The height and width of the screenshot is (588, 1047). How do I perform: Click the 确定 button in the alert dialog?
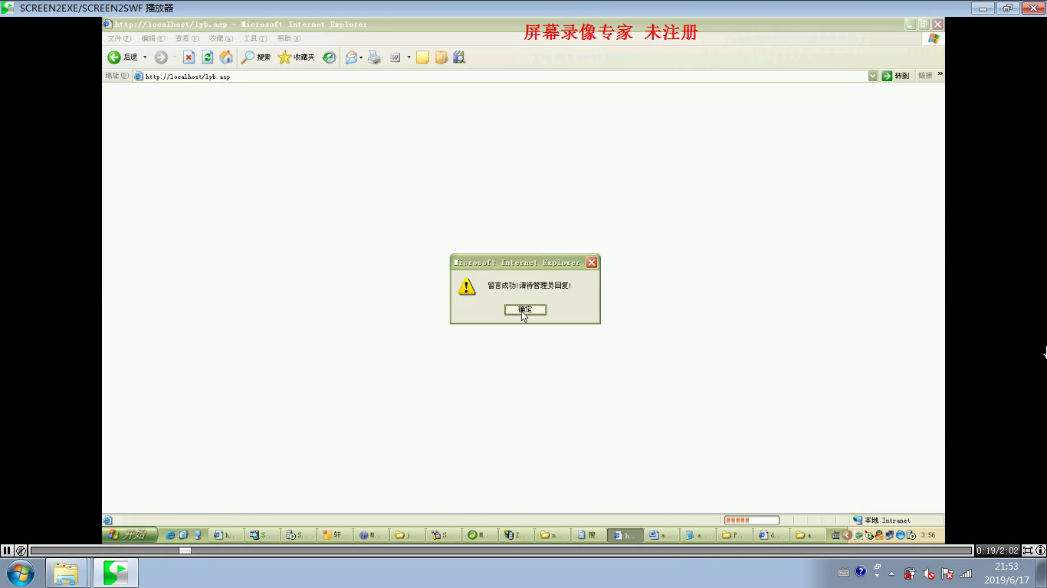(x=525, y=309)
